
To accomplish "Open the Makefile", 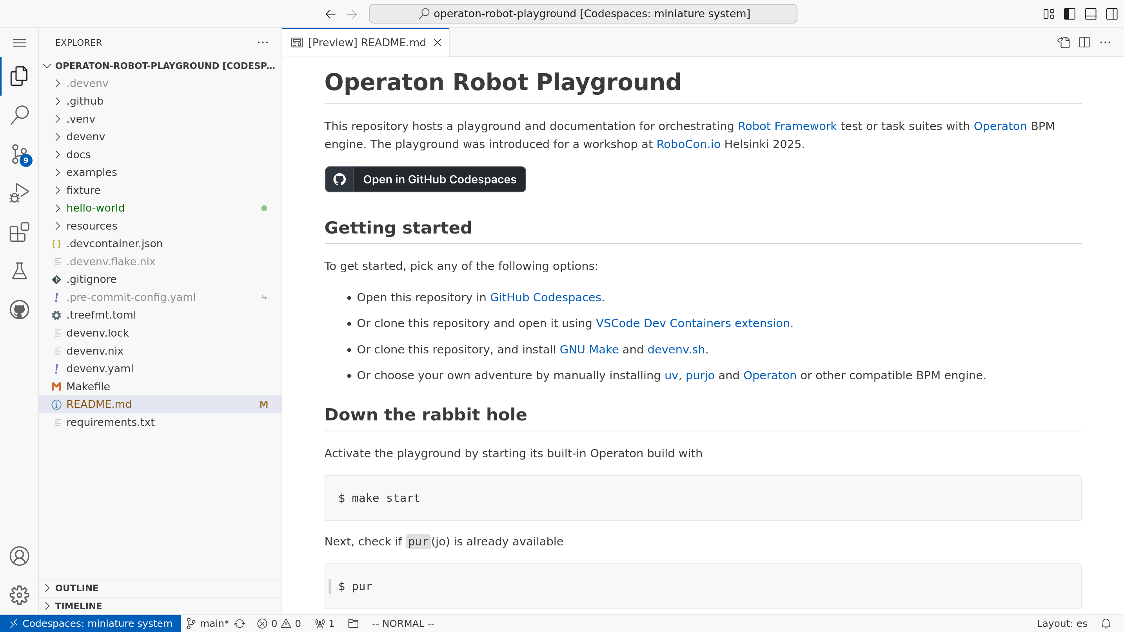I will pos(160,386).
